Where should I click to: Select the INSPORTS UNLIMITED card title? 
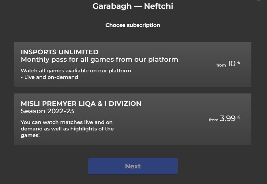tap(59, 52)
